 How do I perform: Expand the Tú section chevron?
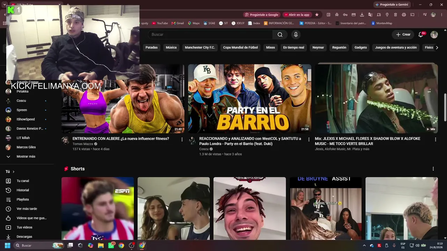pyautogui.click(x=14, y=172)
